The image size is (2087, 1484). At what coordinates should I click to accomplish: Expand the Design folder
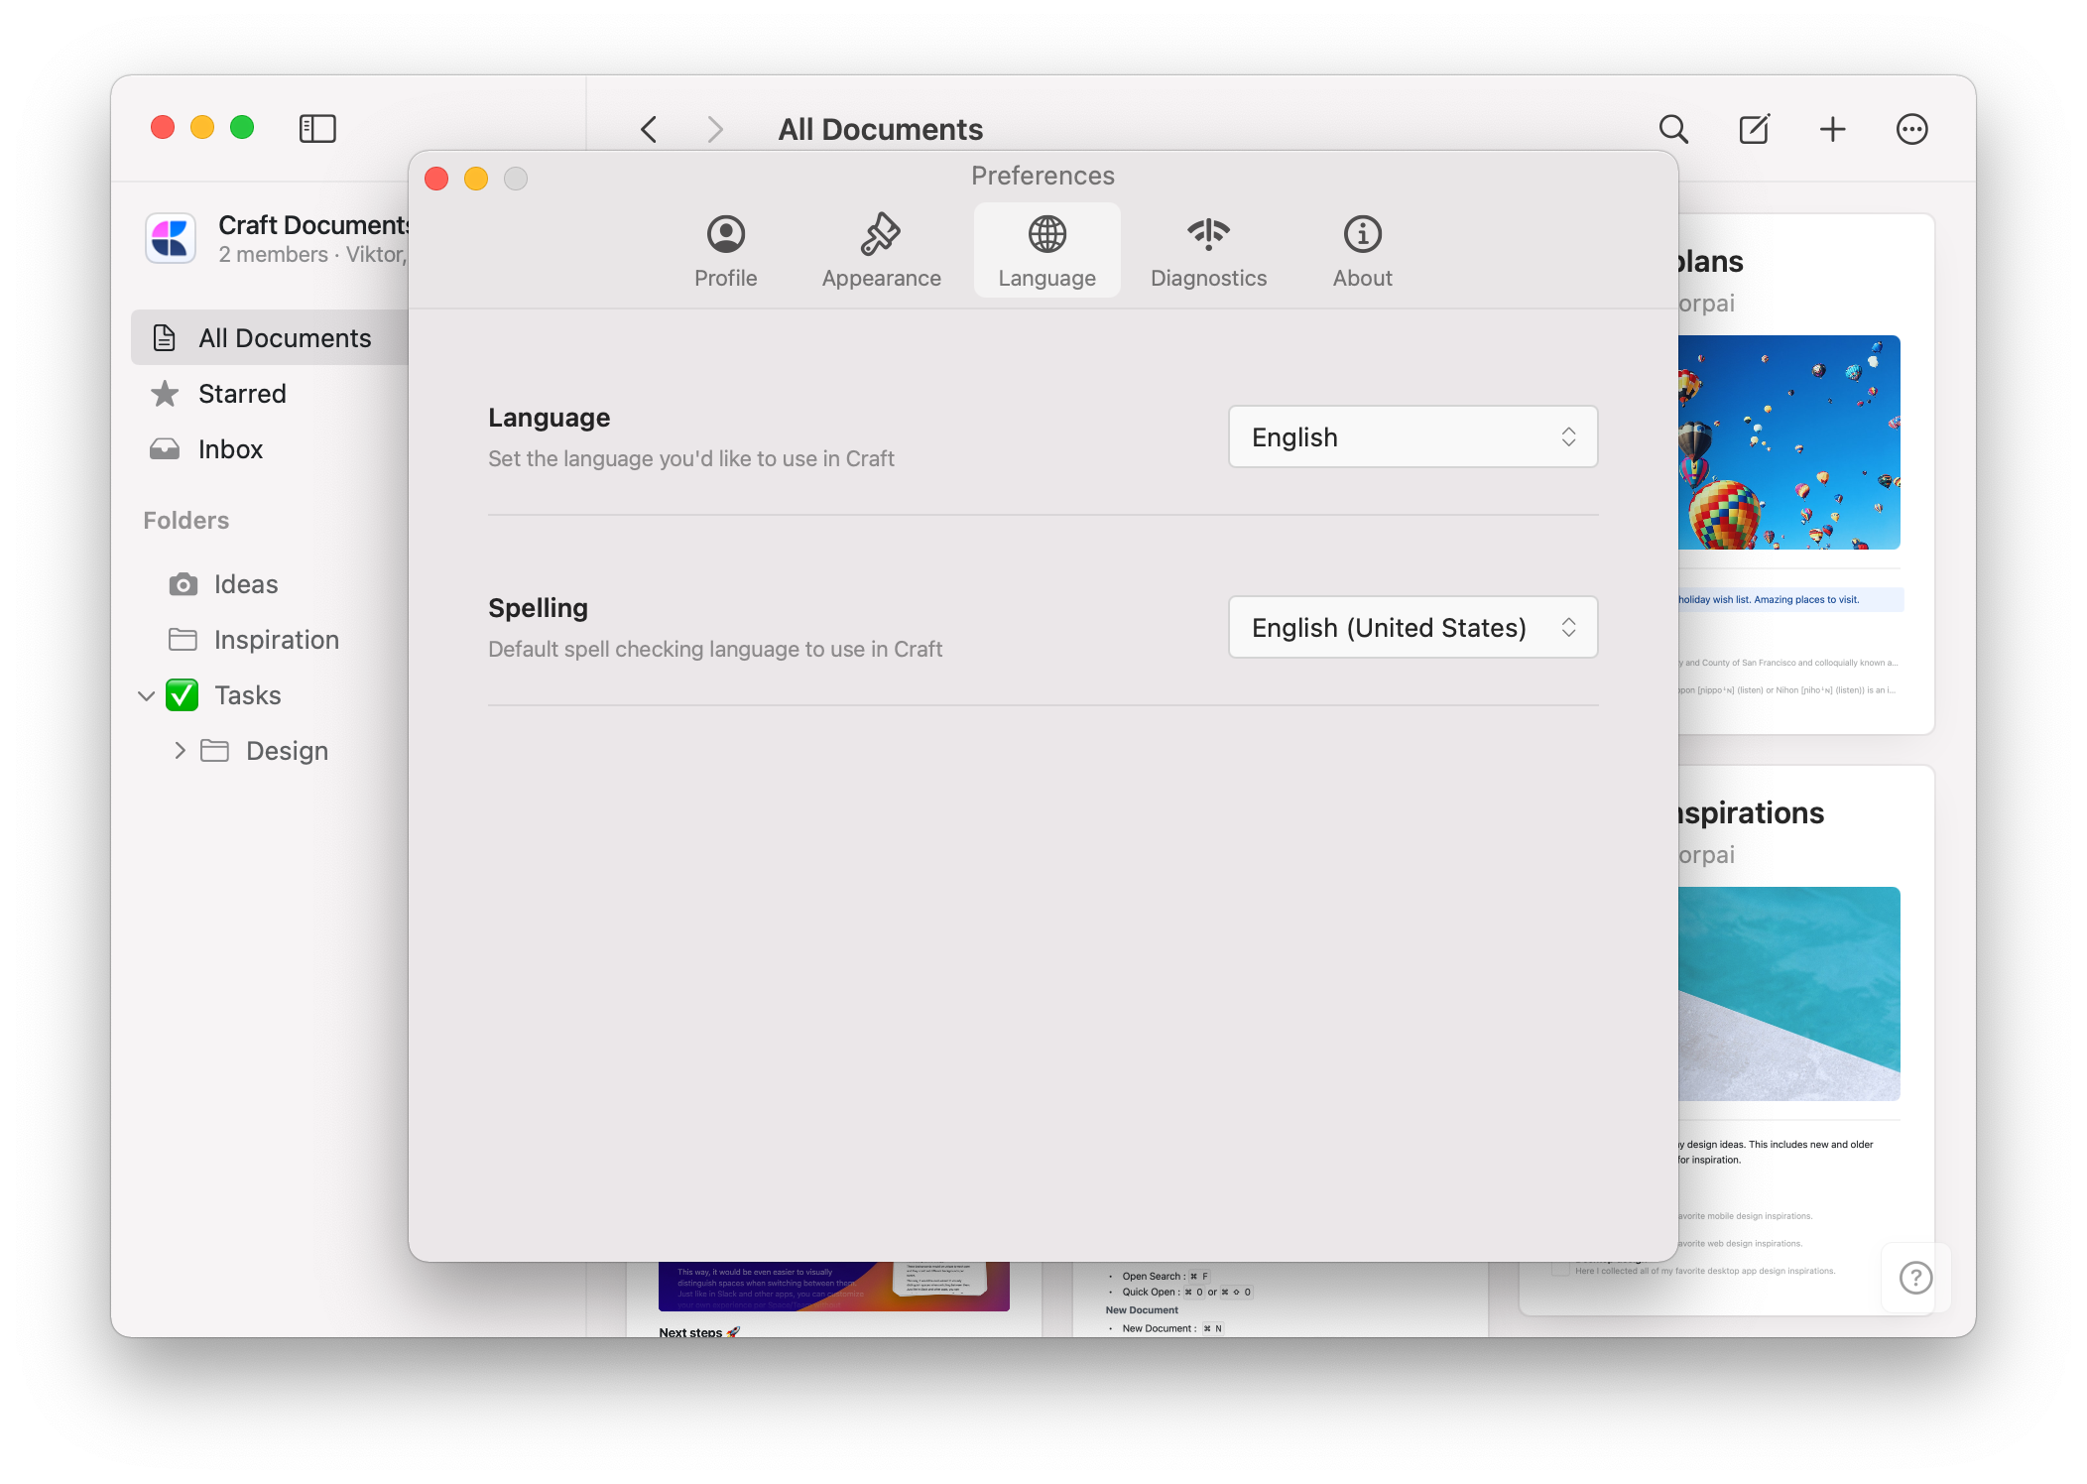pos(181,750)
